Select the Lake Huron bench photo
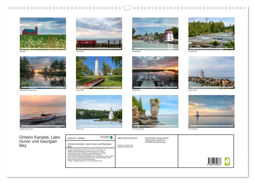Viewport: 254px width, 183px height. [99, 33]
